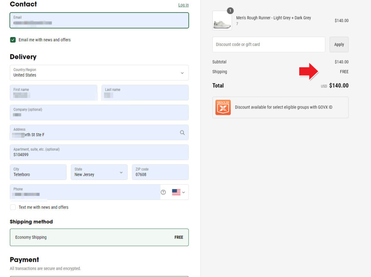Viewport: 371px width, 277px height.
Task: Uncheck Email me with news and offers
Action: coord(13,40)
